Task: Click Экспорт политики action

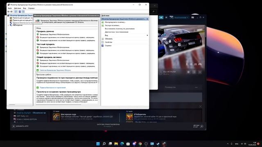Action: [x=113, y=25]
